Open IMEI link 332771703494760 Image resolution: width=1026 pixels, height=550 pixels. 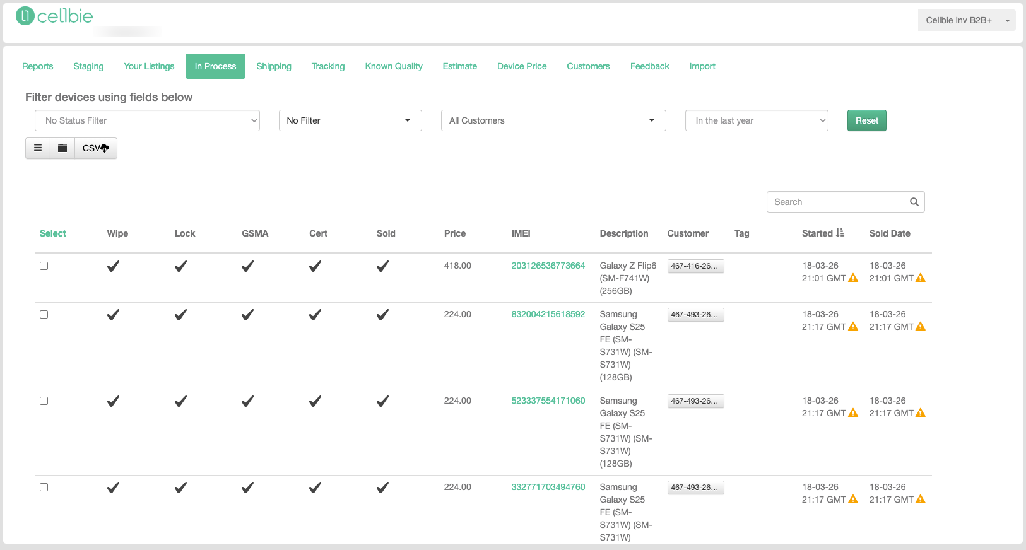click(548, 487)
